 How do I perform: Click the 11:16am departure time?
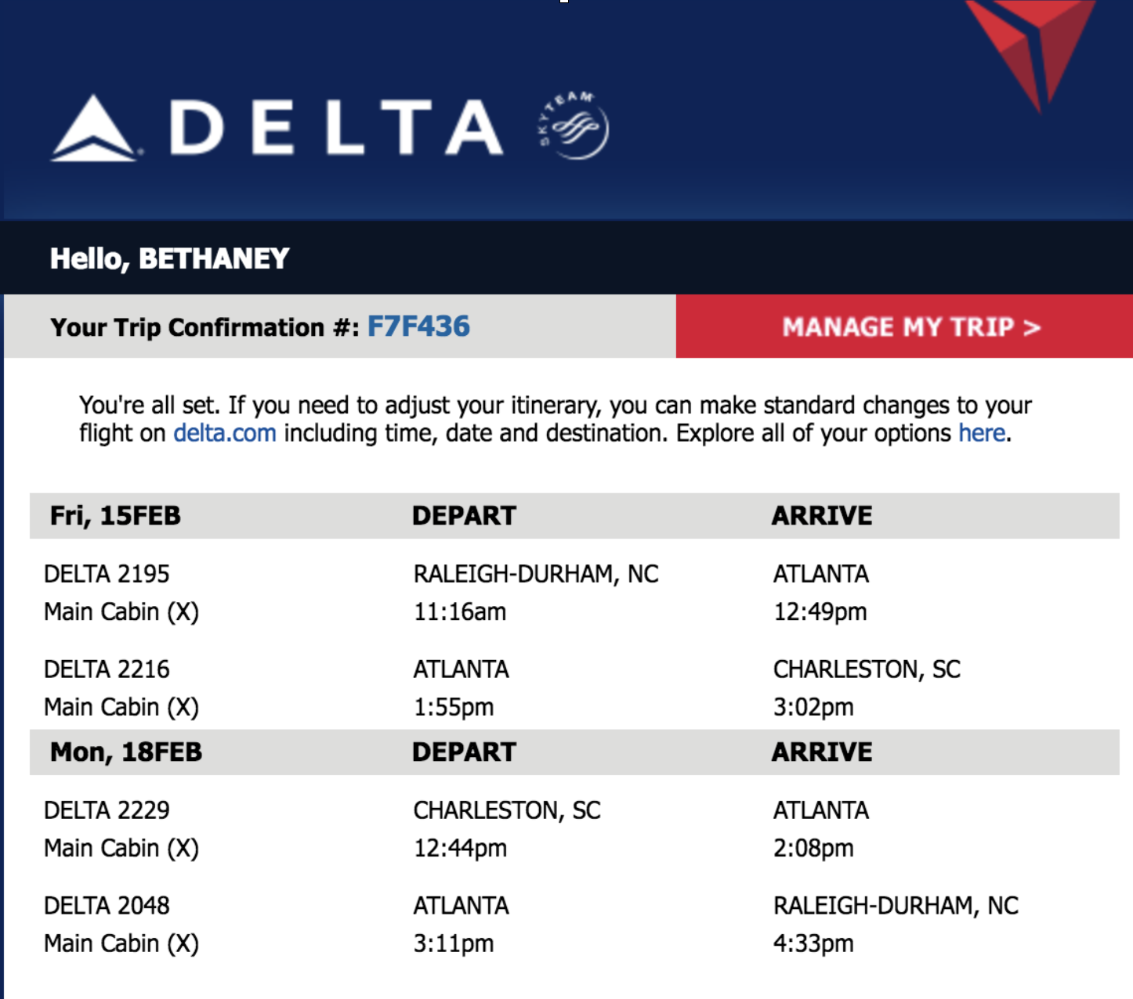460,611
